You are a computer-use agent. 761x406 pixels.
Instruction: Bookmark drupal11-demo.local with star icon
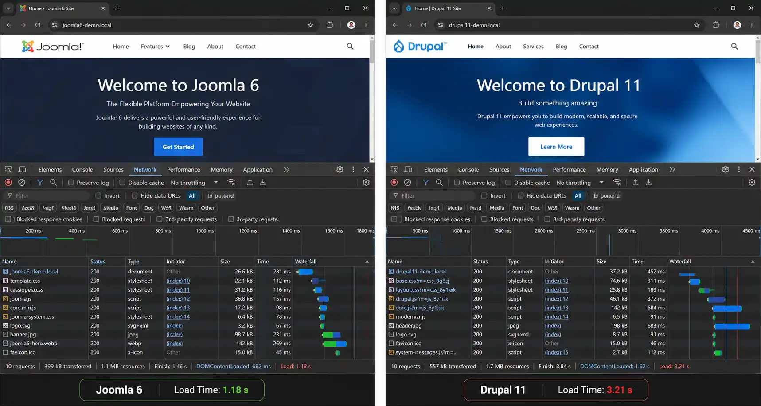point(697,25)
